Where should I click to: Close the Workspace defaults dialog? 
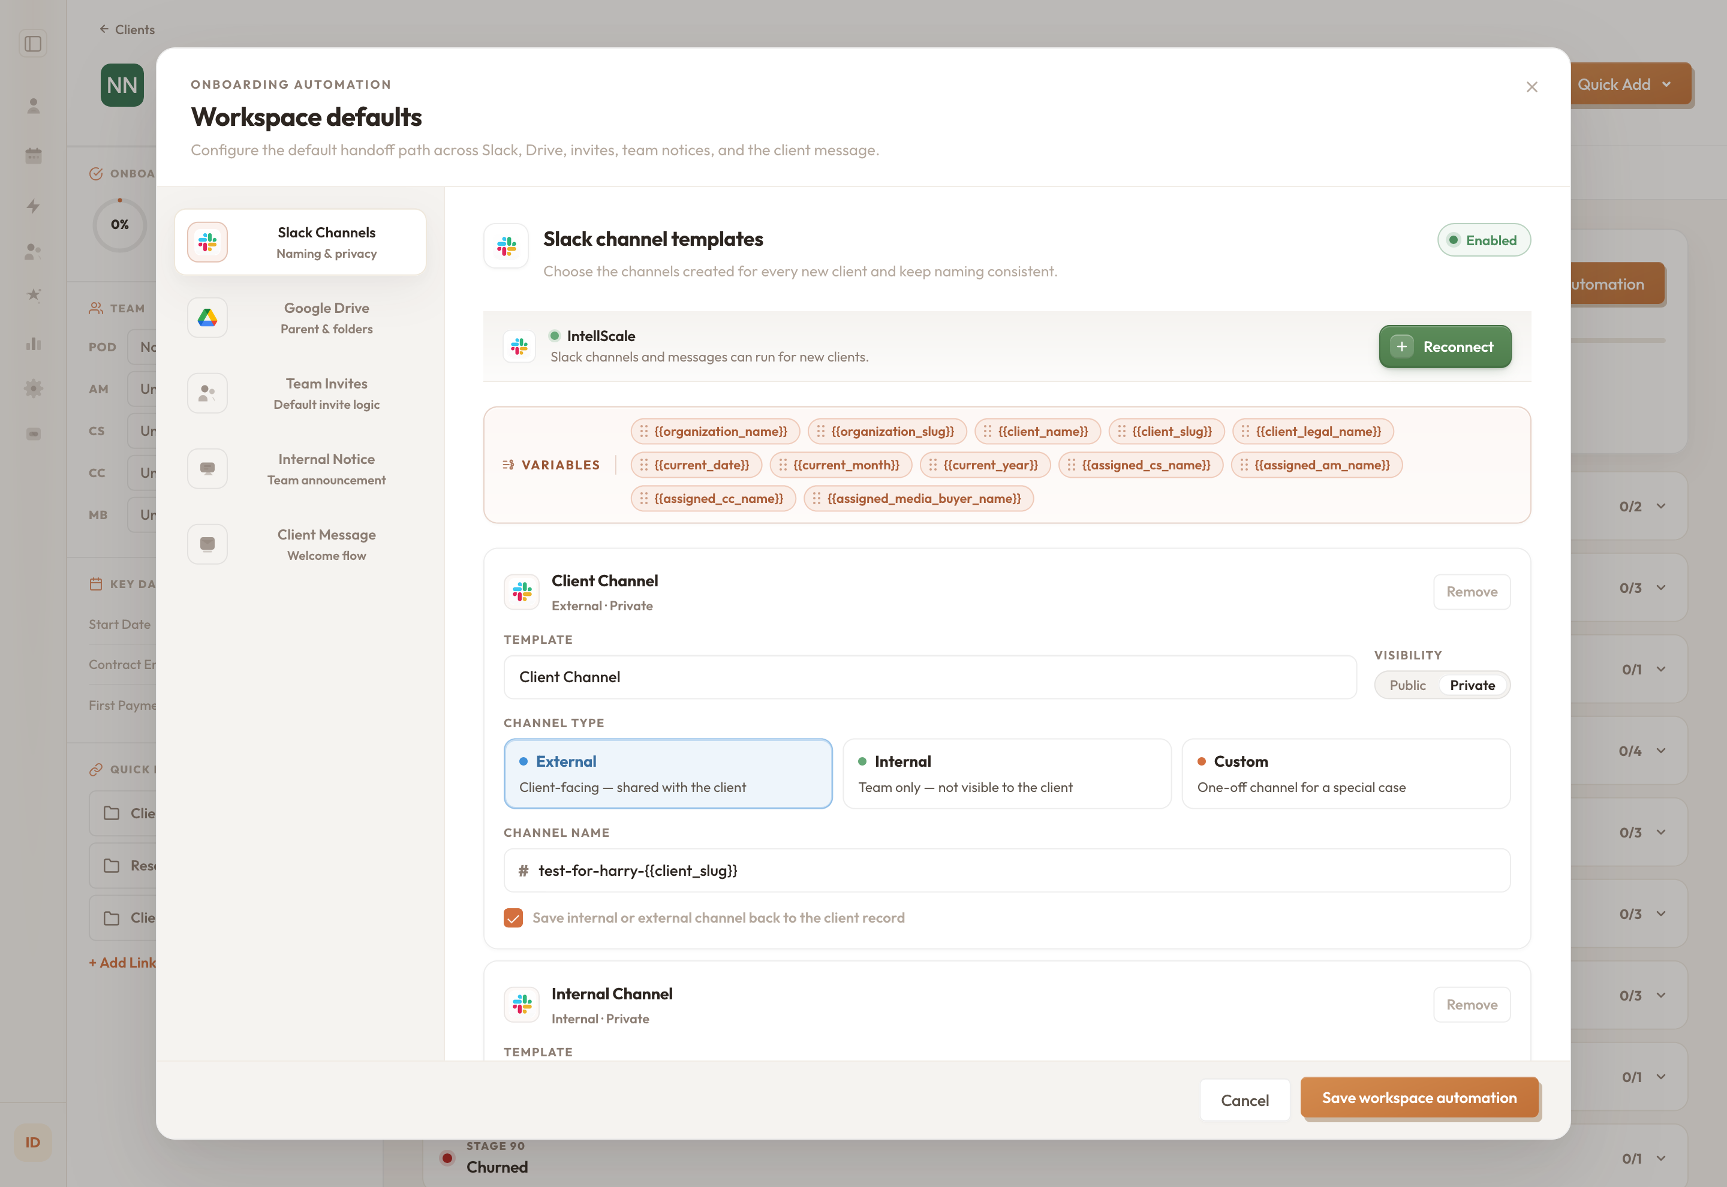pyautogui.click(x=1532, y=87)
